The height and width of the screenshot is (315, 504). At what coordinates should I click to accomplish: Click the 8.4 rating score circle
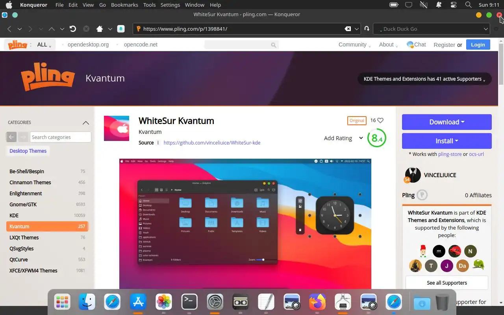(377, 138)
